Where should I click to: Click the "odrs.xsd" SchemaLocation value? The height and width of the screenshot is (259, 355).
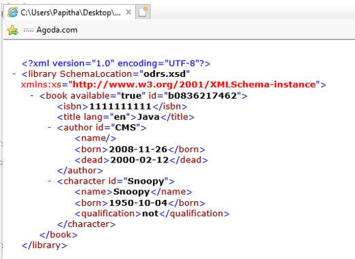click(165, 74)
